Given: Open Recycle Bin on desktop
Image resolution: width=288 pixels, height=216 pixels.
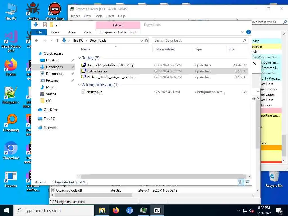Looking at the screenshot, I should (x=274, y=179).
